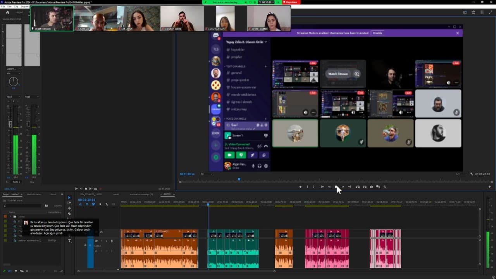Select the Type tool
This screenshot has width=496, height=279.
point(69,241)
